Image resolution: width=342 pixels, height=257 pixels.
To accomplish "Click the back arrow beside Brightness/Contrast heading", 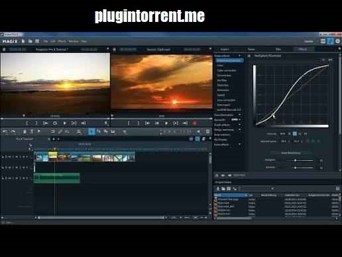I will 249,56.
